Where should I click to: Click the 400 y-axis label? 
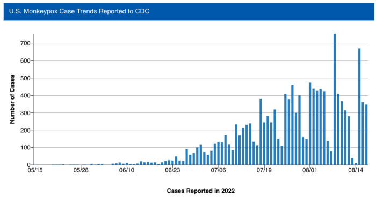click(25, 96)
